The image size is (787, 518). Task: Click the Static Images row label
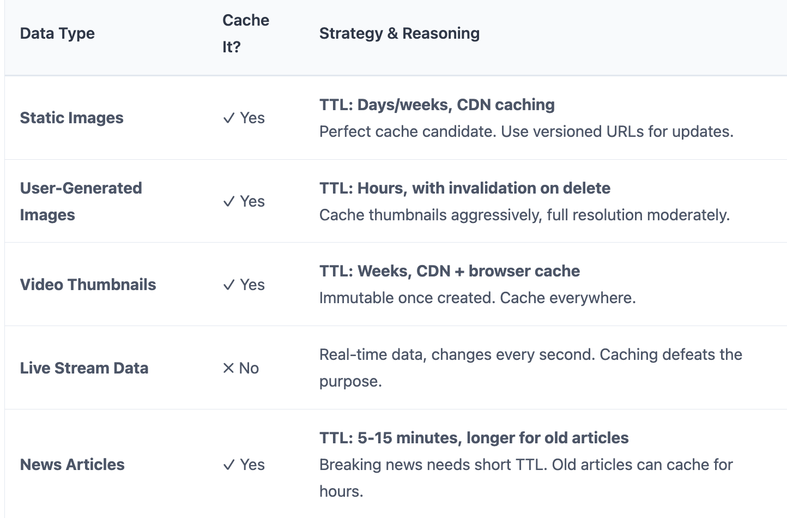point(71,118)
